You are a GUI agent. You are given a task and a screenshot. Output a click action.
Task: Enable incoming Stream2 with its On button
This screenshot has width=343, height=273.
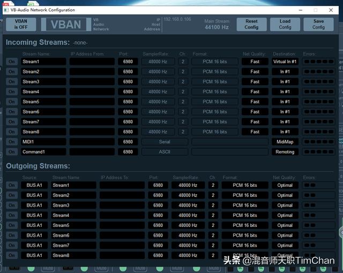[x=12, y=72]
